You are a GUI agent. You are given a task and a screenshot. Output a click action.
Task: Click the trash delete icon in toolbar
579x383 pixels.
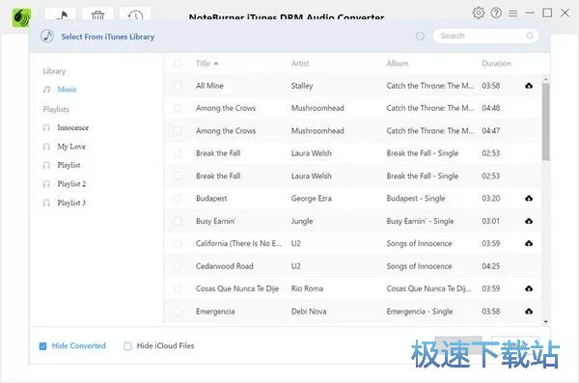(97, 15)
